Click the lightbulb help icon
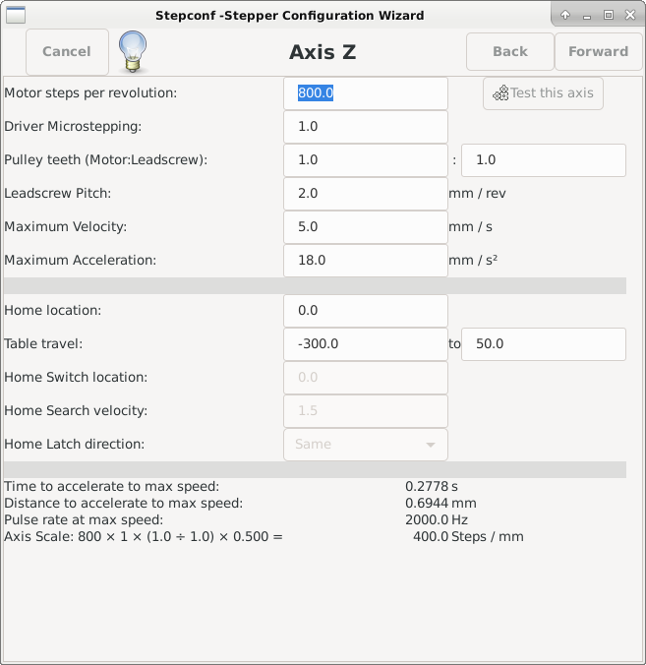 click(x=133, y=52)
